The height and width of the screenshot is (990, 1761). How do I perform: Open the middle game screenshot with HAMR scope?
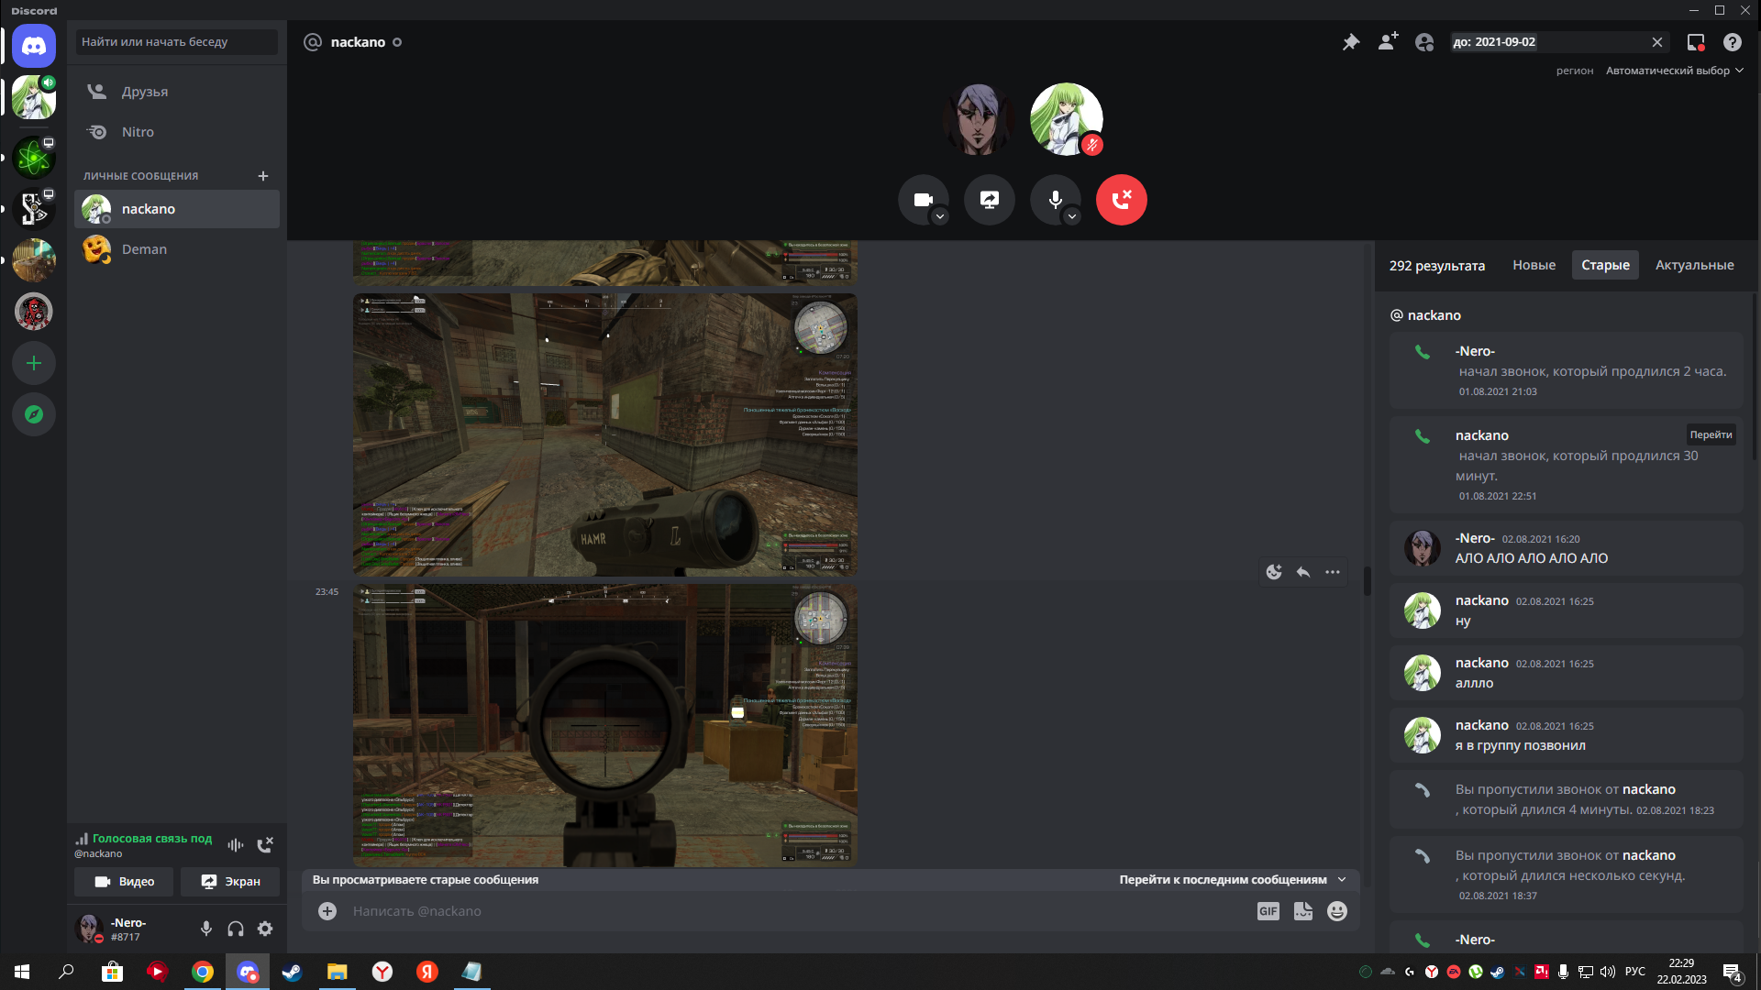[x=605, y=435]
